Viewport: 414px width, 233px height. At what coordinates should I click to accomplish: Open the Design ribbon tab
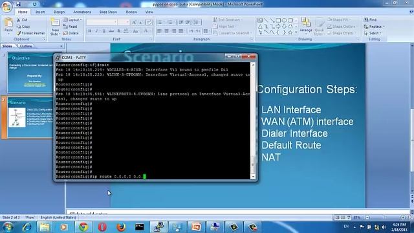(59, 12)
